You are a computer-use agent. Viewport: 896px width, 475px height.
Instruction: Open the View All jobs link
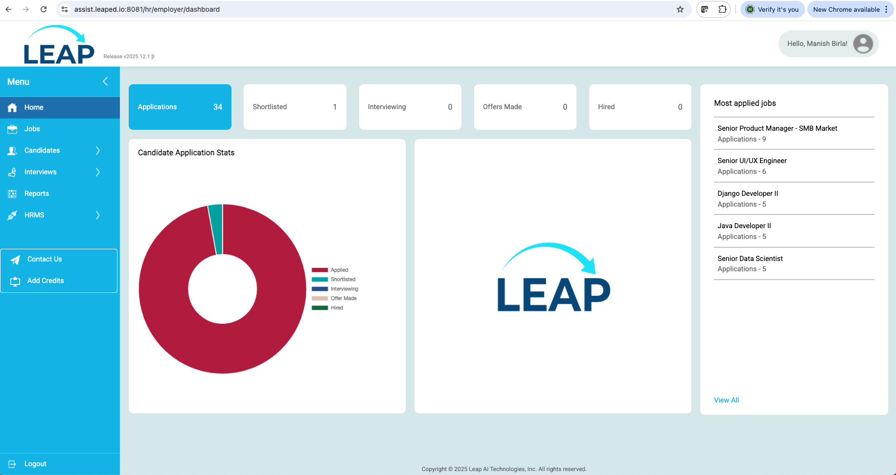click(x=726, y=400)
